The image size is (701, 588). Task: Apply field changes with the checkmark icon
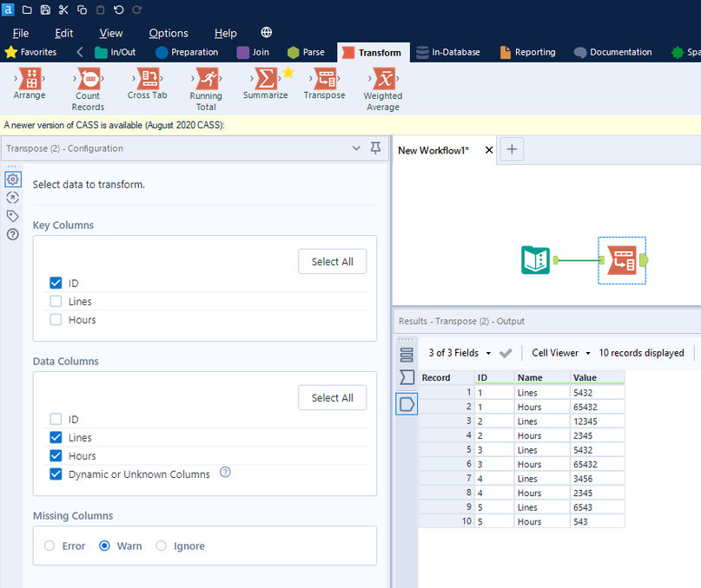pos(506,353)
